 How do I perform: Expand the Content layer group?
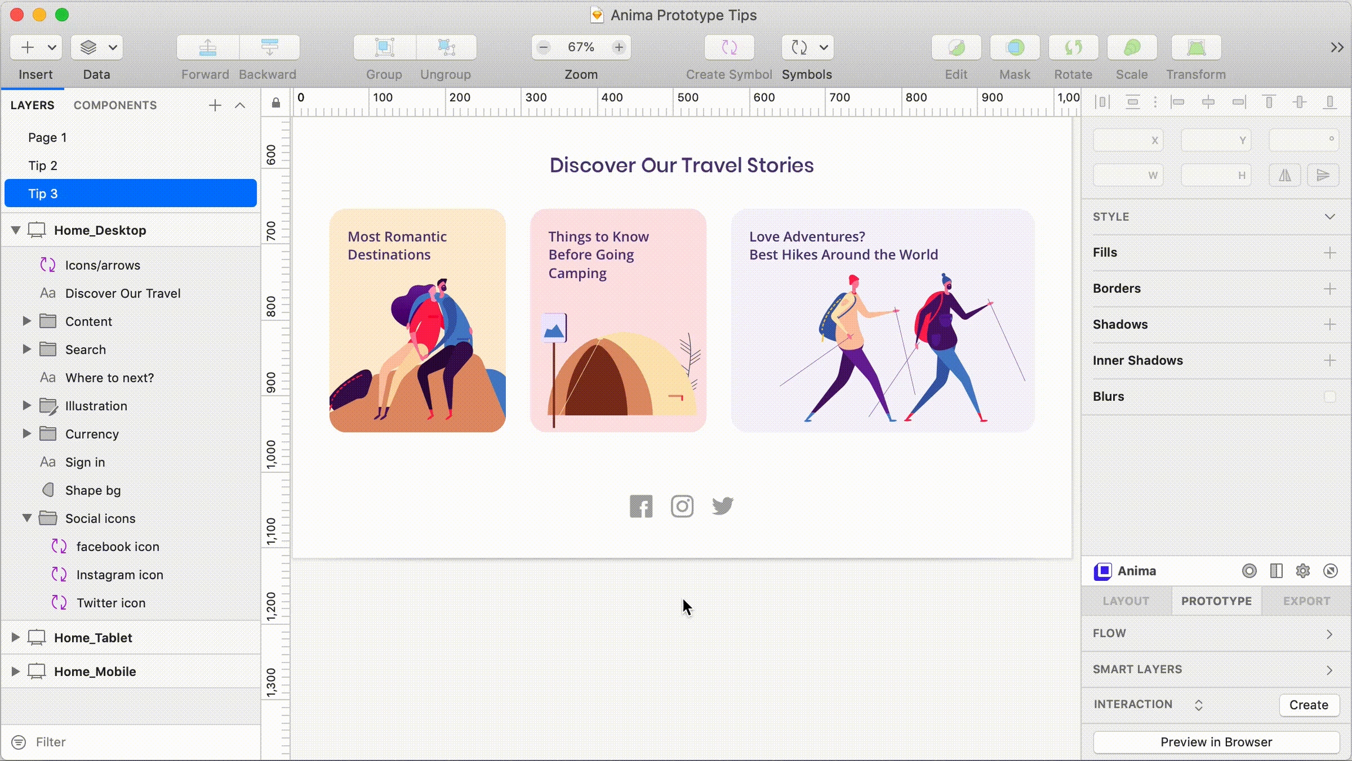pyautogui.click(x=26, y=321)
